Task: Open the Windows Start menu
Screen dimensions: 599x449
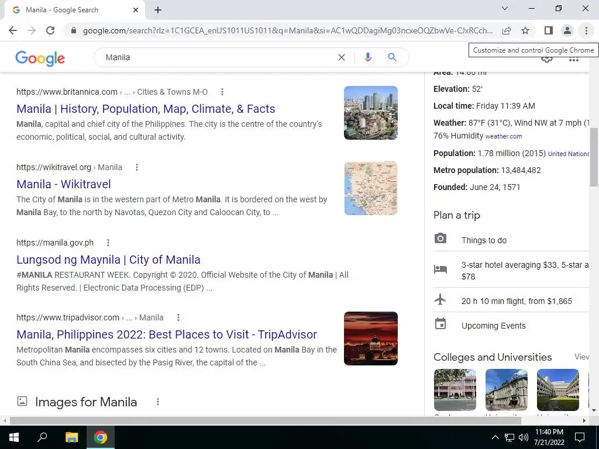Action: point(14,437)
